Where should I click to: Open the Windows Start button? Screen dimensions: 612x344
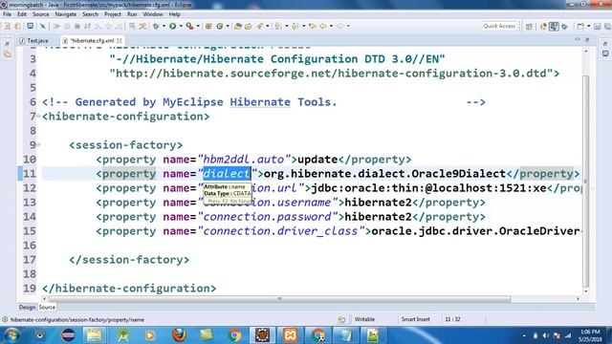pyautogui.click(x=11, y=335)
